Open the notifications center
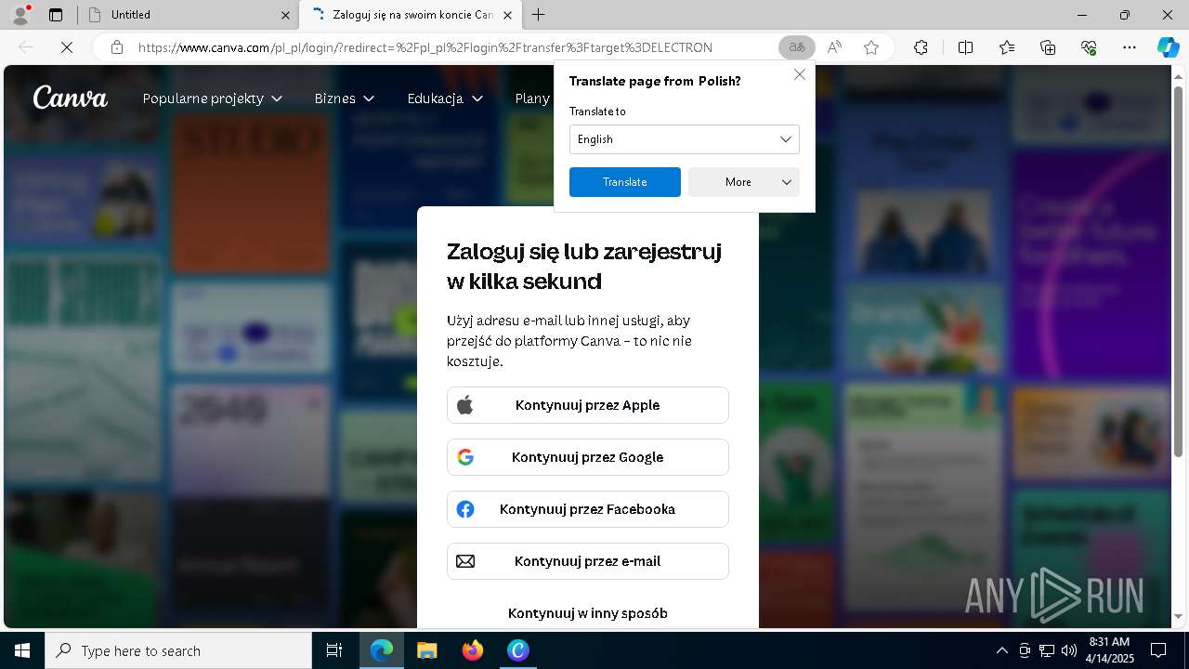Screen dimensions: 1189x669 [1158, 650]
